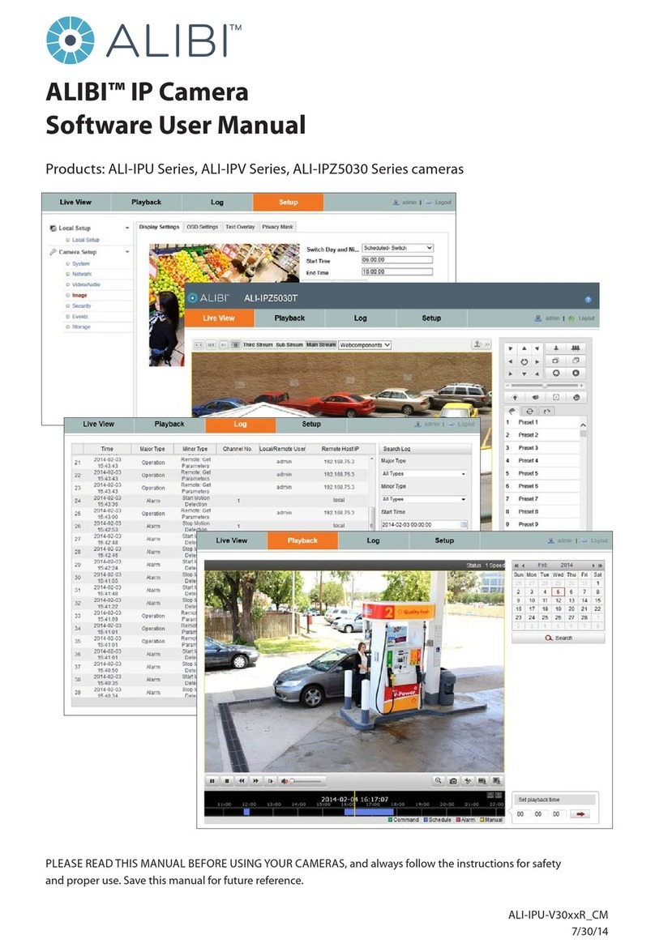Open the calendar picker beside log Start Time
The image size is (655, 952).
click(464, 524)
